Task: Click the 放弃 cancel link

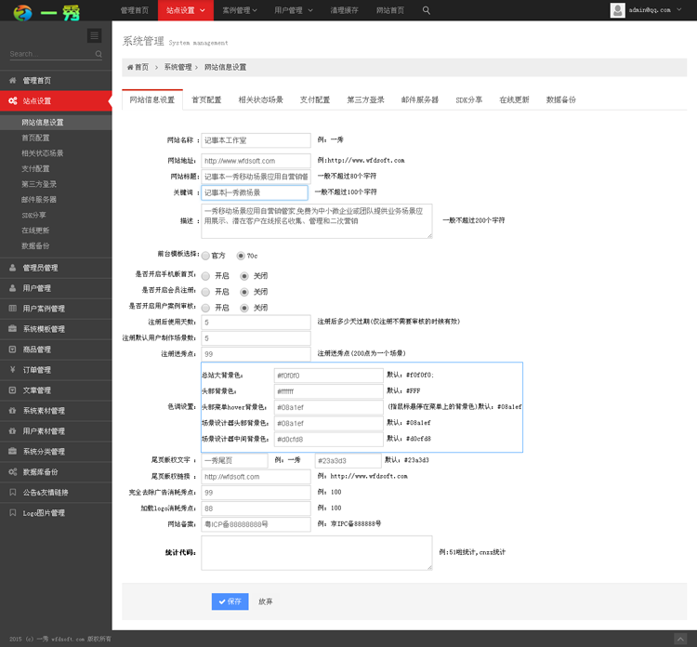Action: (x=266, y=601)
